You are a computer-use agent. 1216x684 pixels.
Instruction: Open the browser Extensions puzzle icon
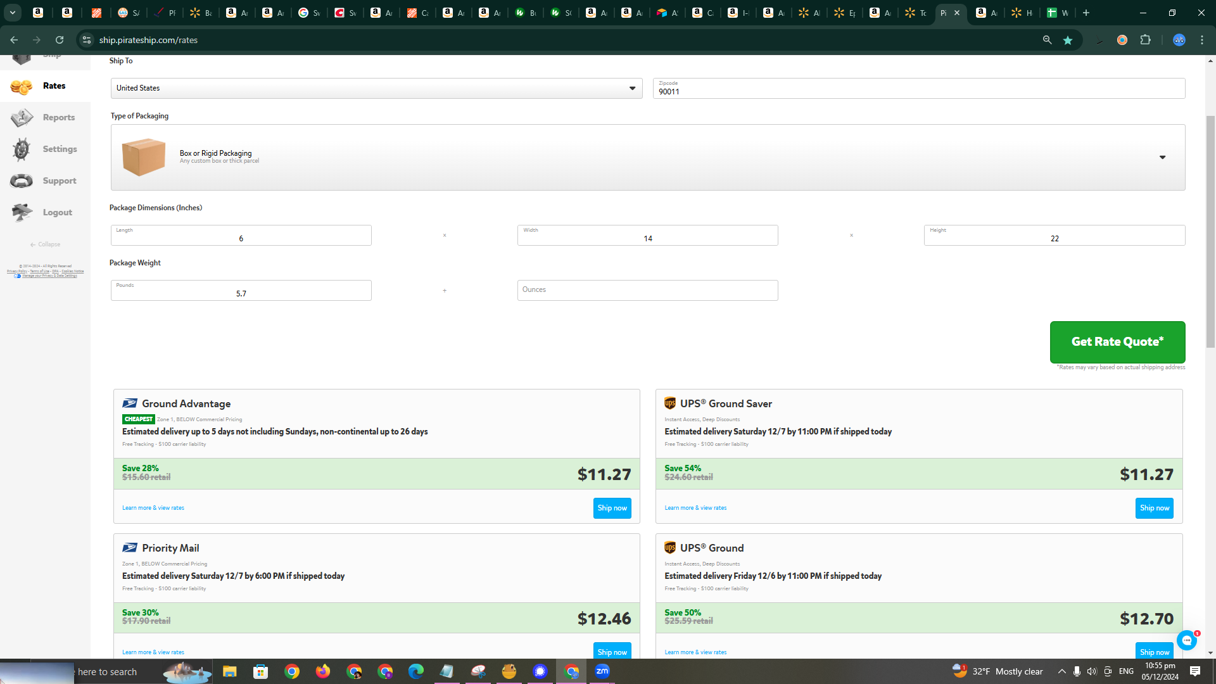[x=1145, y=40]
